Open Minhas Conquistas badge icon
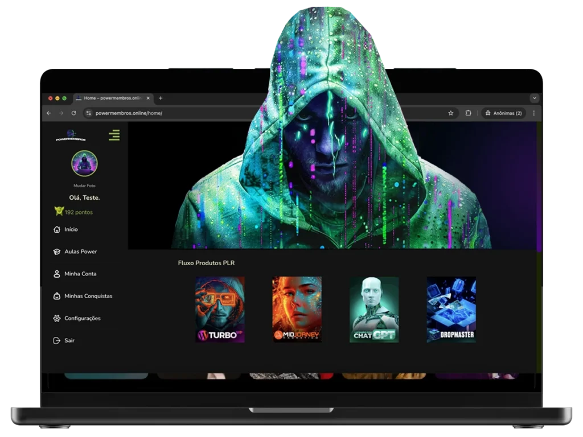The image size is (583, 437). pyautogui.click(x=56, y=296)
